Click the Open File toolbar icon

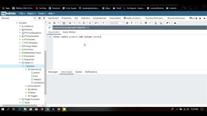50,23
